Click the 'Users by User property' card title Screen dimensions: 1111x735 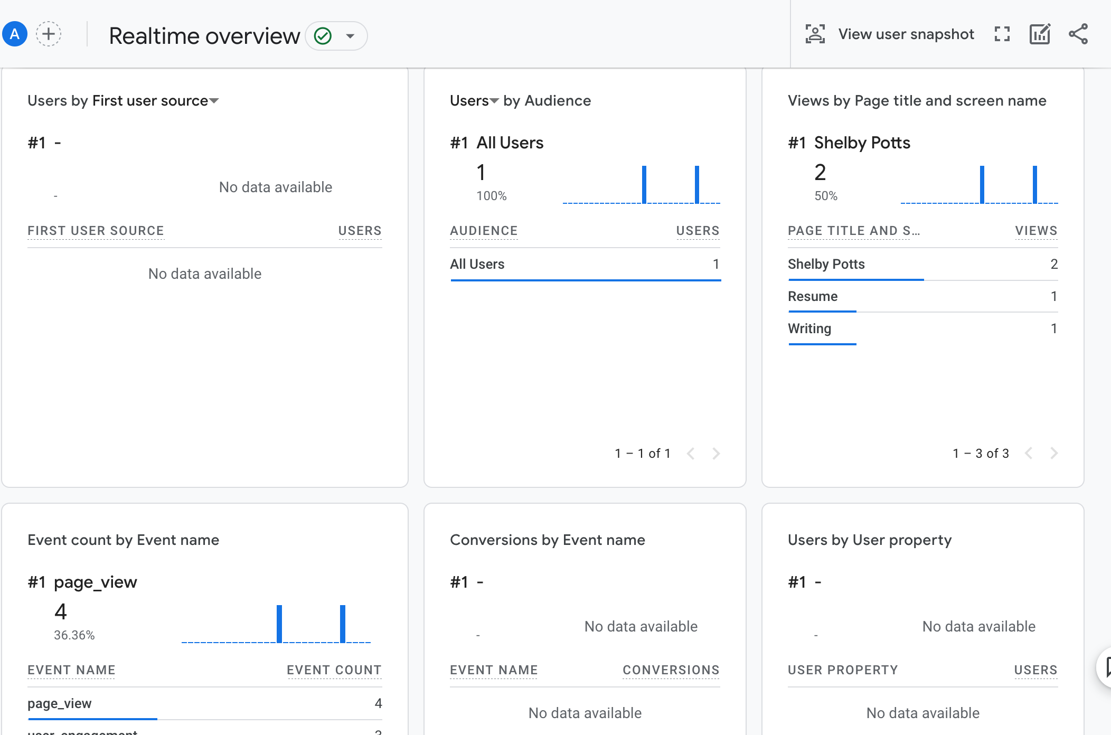(870, 540)
